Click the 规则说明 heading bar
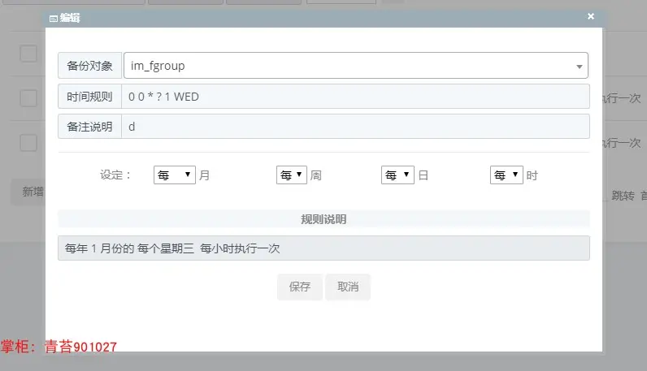Screen dimensions: 647x371 pos(323,219)
